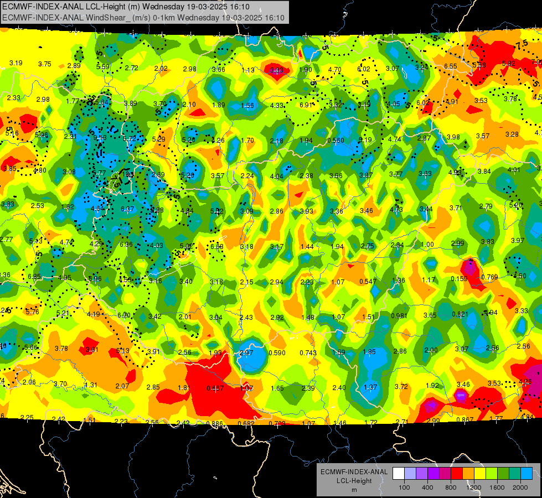Pick the dark green legend swatch after 1600
Screen dimensions: 542x498
click(x=503, y=473)
